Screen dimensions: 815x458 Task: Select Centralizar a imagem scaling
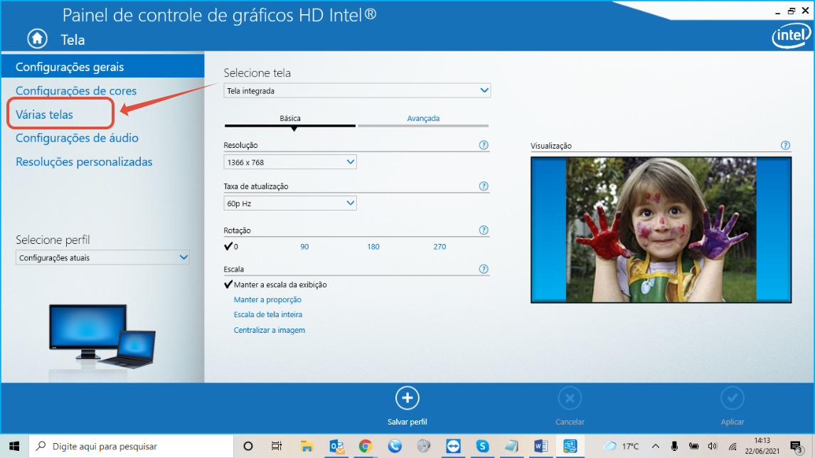pyautogui.click(x=270, y=330)
